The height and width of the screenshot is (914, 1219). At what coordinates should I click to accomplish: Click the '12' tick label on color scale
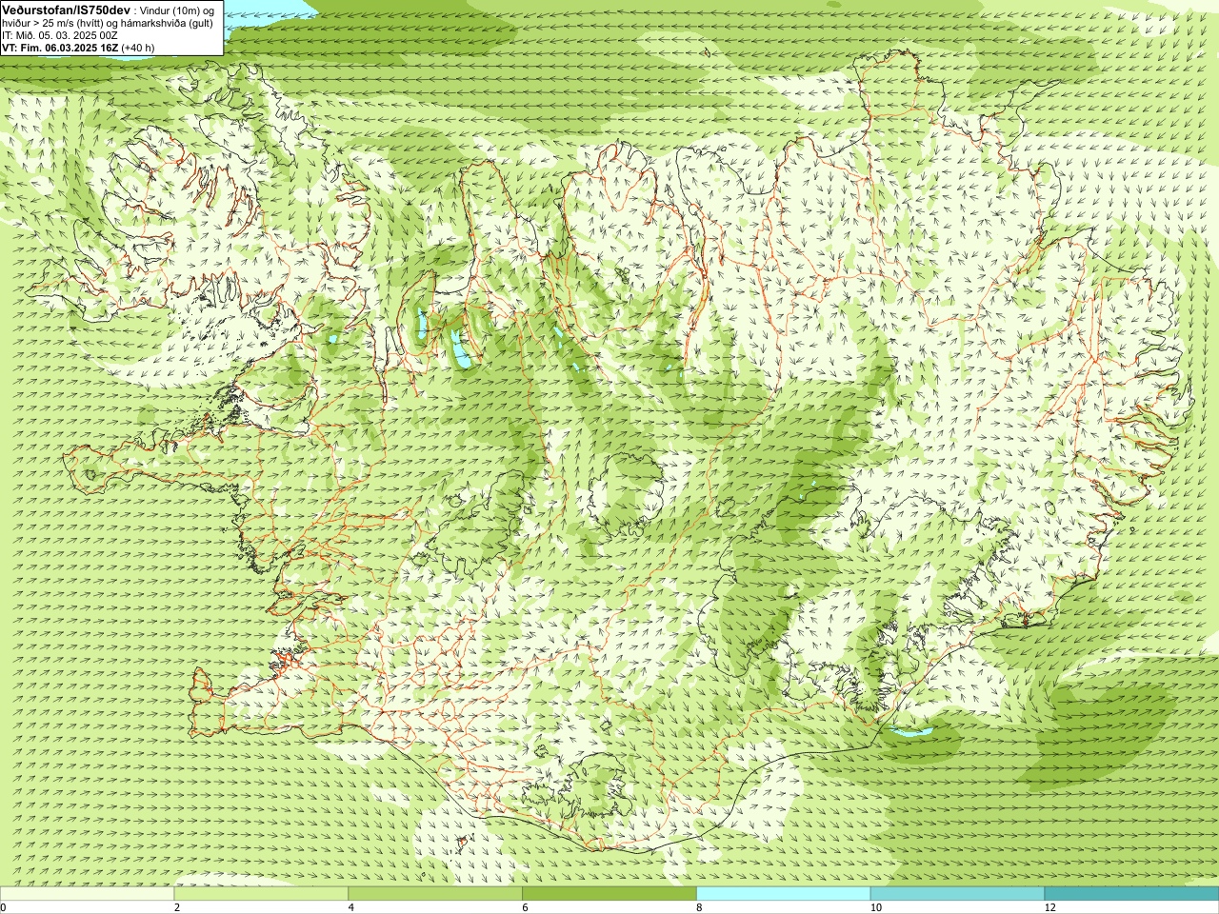pos(1049,907)
